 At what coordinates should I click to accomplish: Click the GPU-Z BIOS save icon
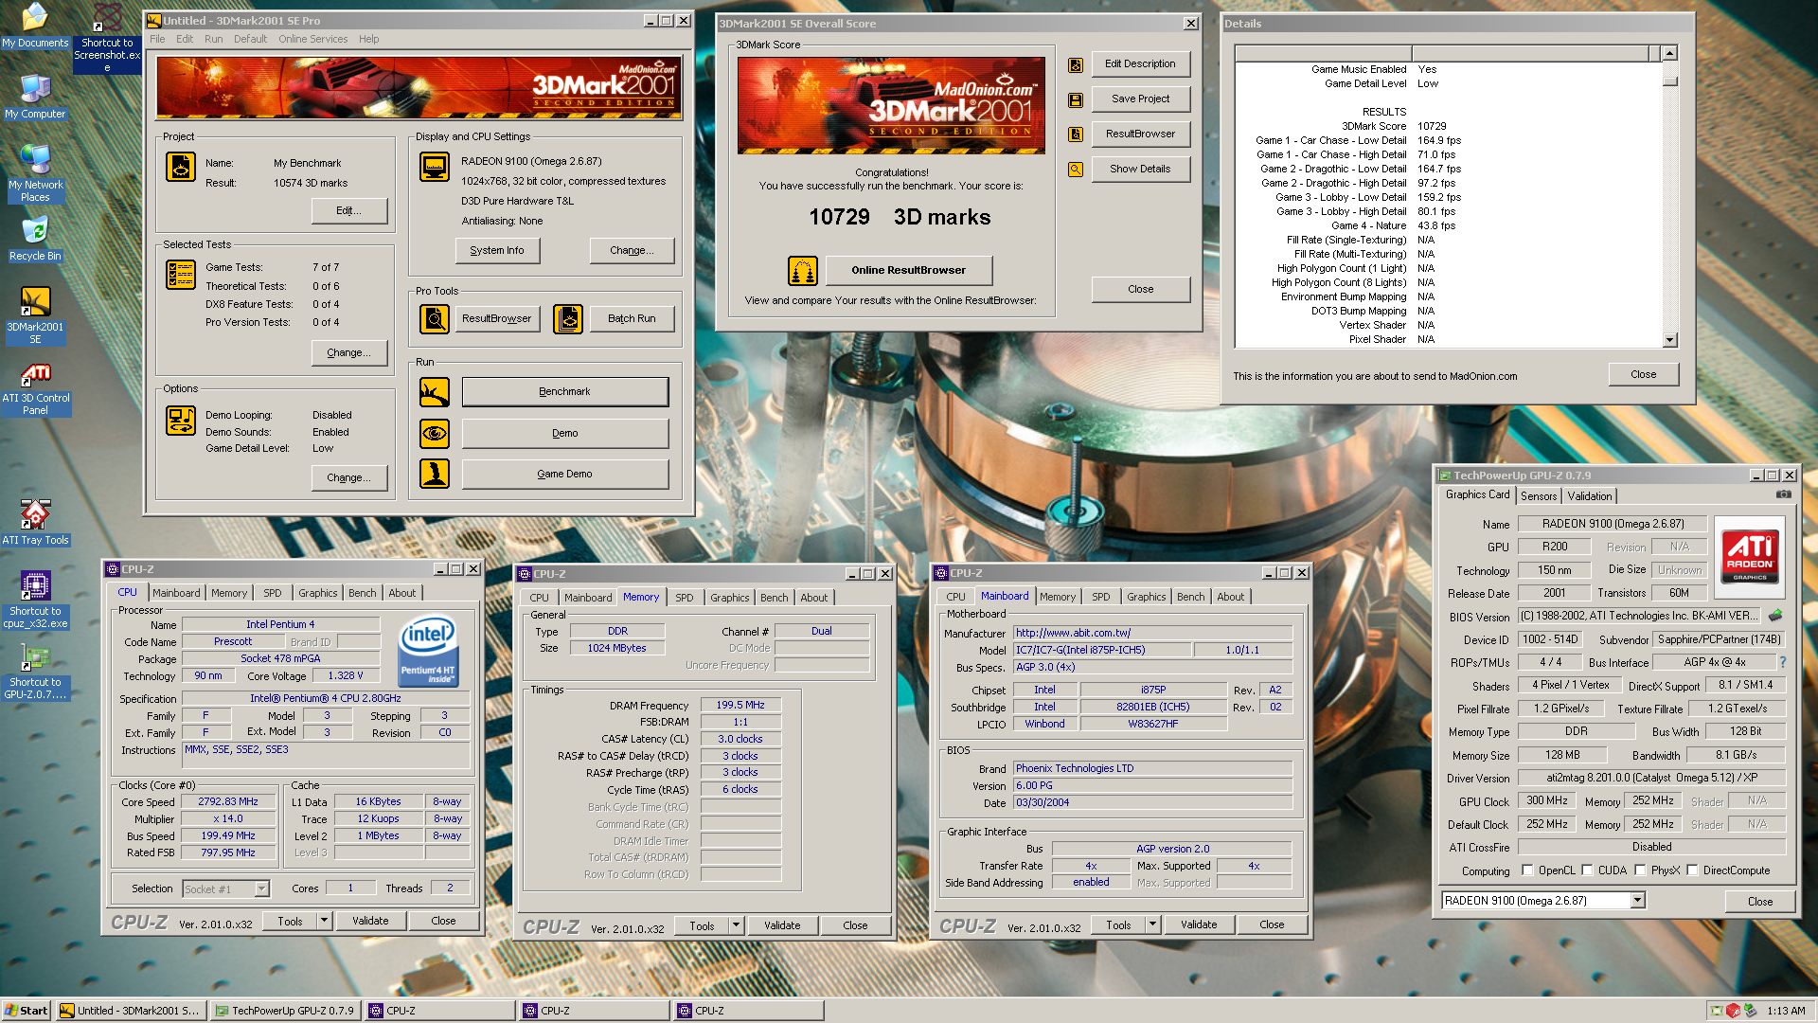click(1774, 616)
